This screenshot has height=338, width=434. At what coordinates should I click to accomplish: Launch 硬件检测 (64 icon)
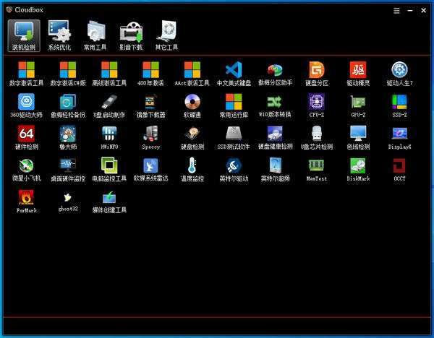tap(26, 138)
